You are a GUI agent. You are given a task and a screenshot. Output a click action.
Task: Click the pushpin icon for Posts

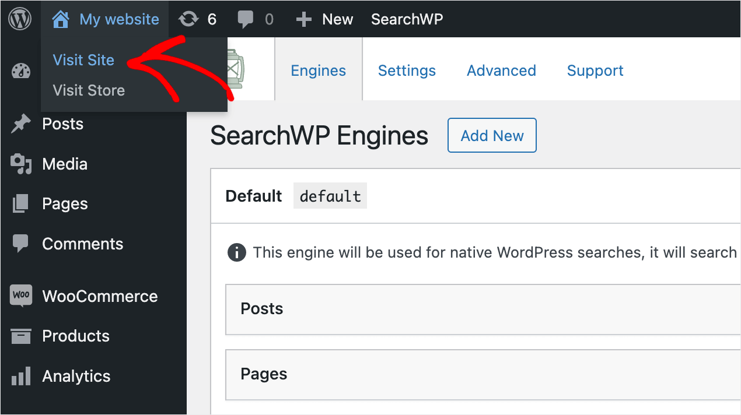coord(21,124)
